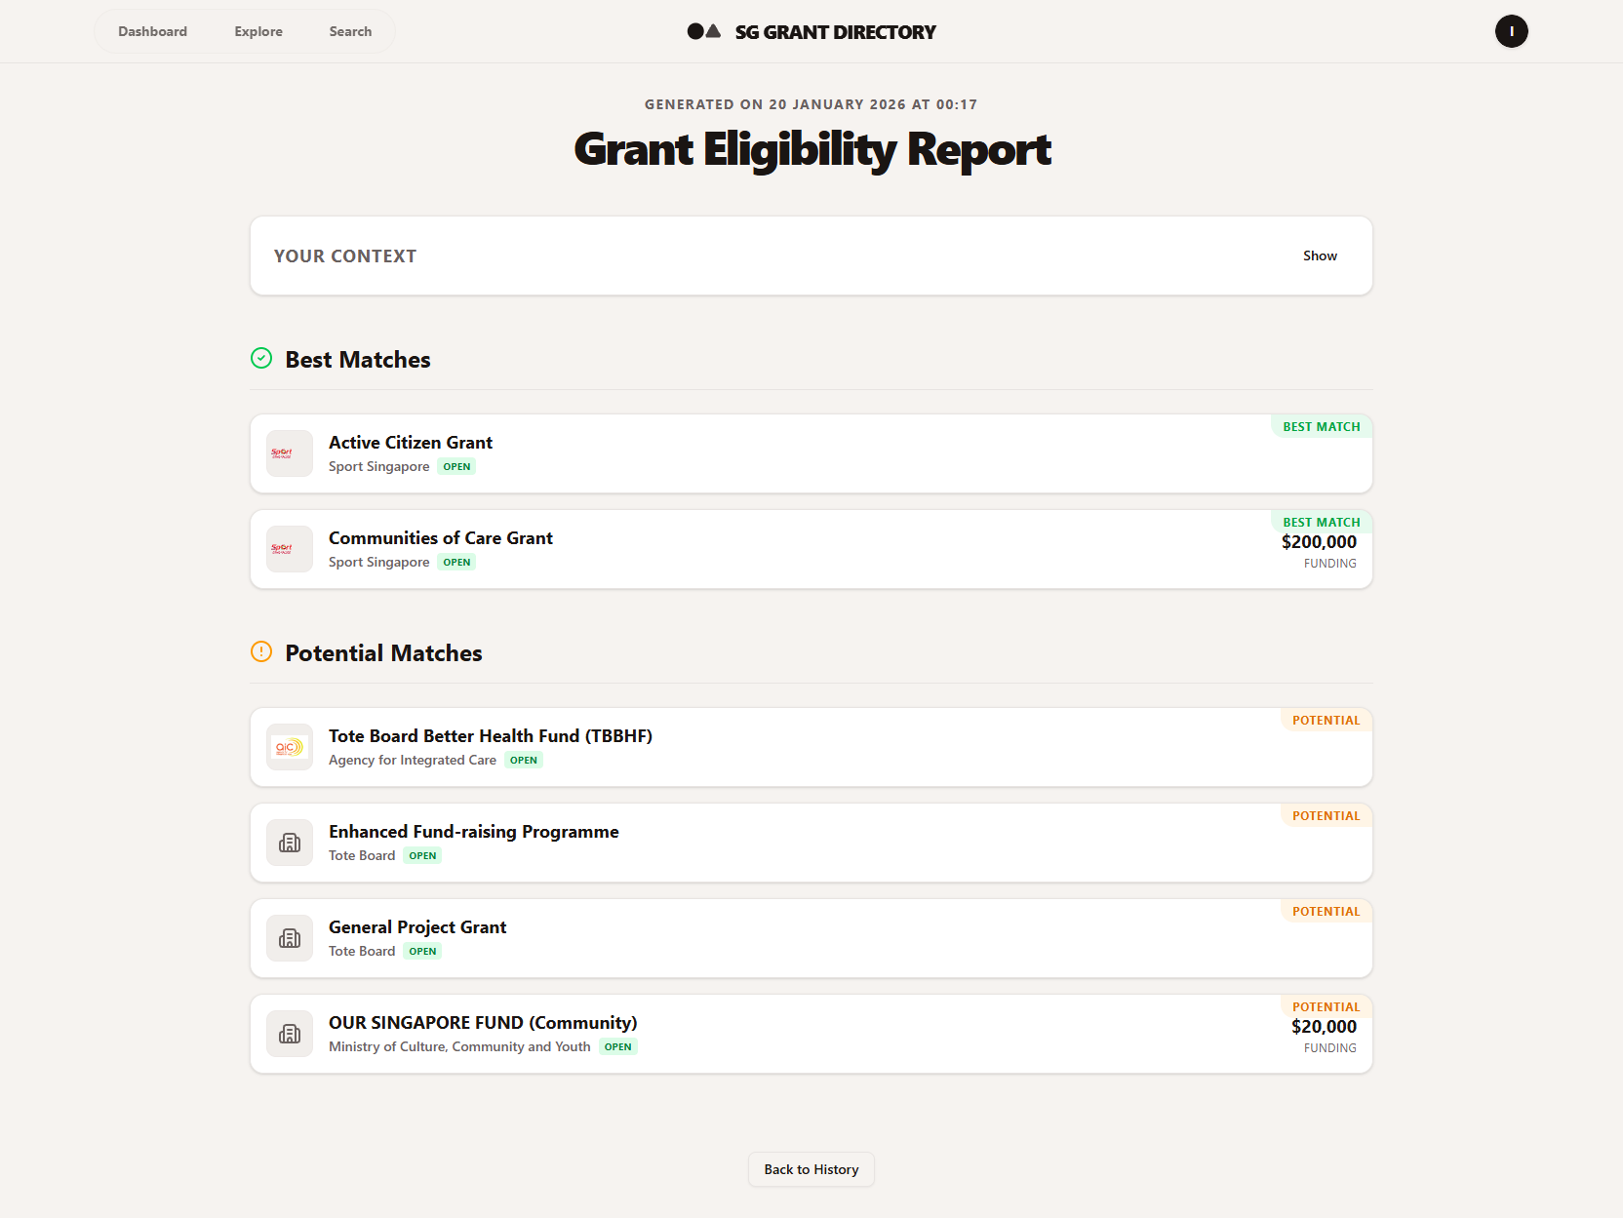The width and height of the screenshot is (1623, 1218).
Task: Click the Agency for Integrated Care text
Action: click(413, 761)
